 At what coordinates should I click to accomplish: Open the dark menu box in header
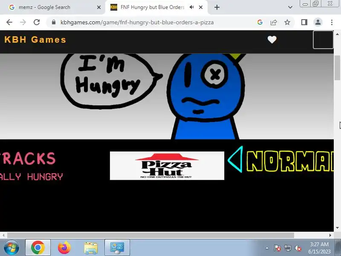coord(323,40)
